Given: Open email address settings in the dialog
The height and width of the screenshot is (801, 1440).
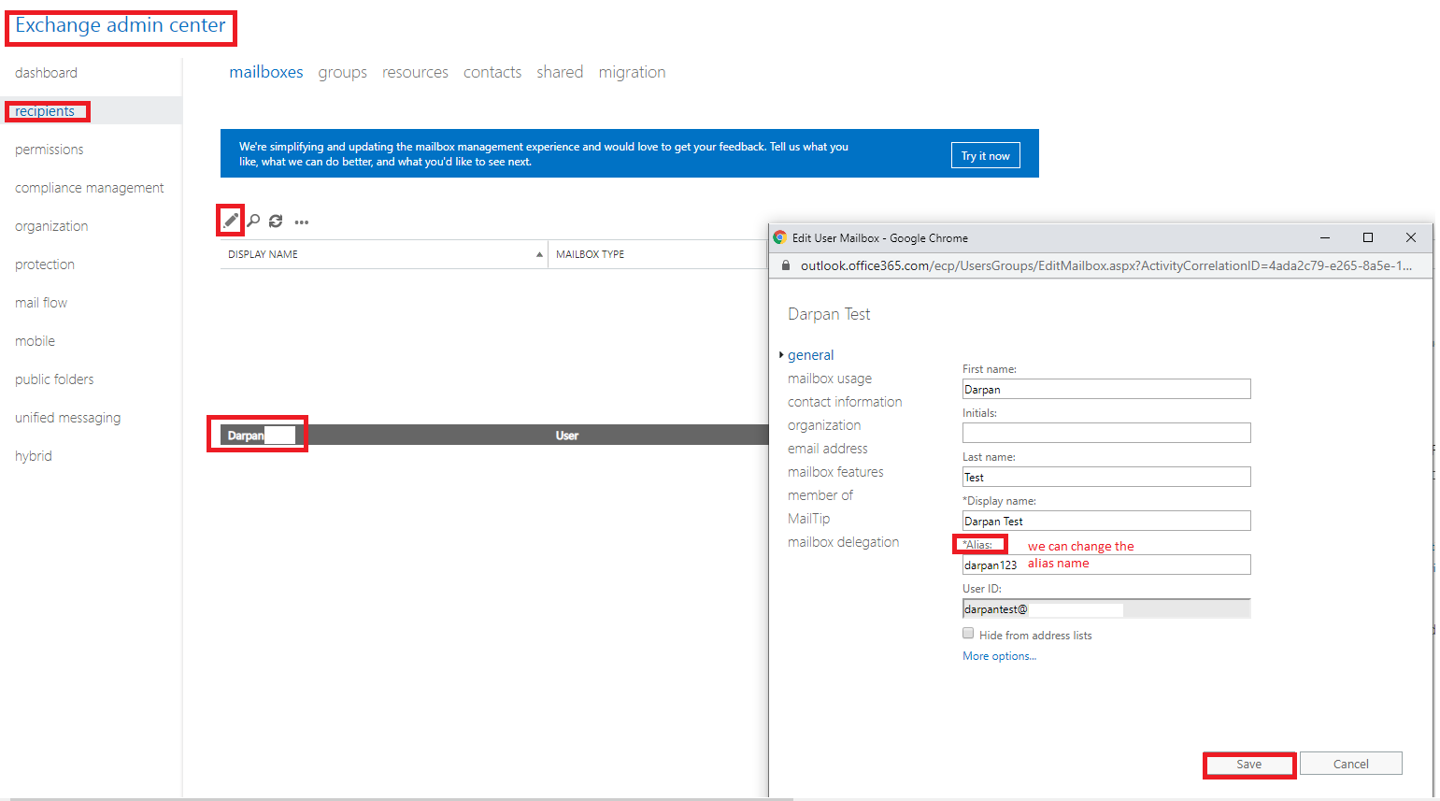Looking at the screenshot, I should [x=828, y=449].
